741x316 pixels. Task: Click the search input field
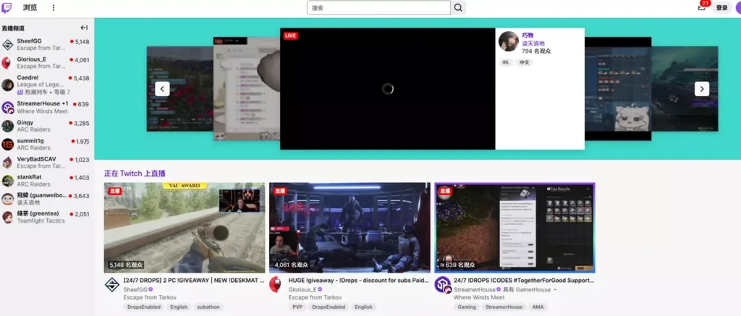(378, 8)
